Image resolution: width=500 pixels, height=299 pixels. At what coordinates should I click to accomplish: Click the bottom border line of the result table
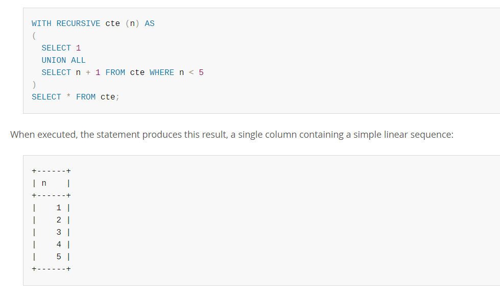pos(52,269)
